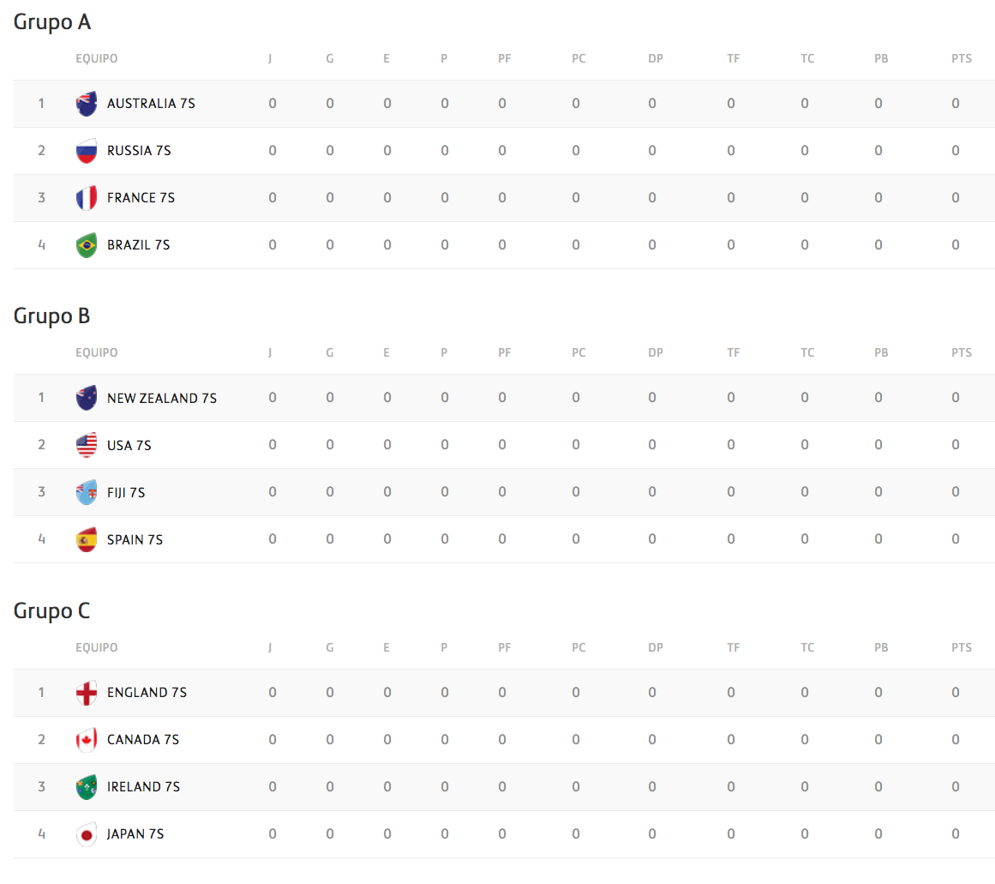Click the Canada 7s flag icon
This screenshot has width=995, height=884.
tap(86, 740)
